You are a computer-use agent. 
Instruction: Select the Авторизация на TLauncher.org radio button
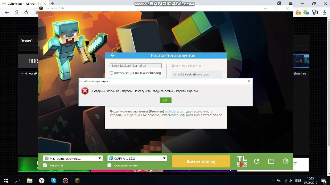coord(111,73)
